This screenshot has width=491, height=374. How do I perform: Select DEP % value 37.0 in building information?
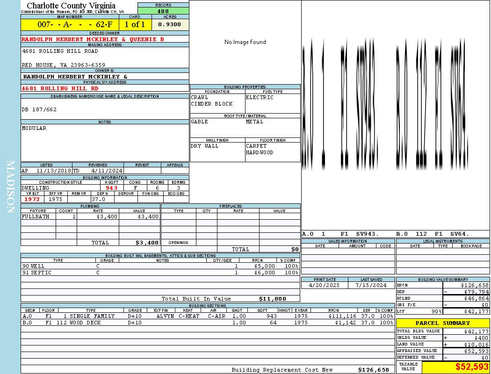(98, 199)
